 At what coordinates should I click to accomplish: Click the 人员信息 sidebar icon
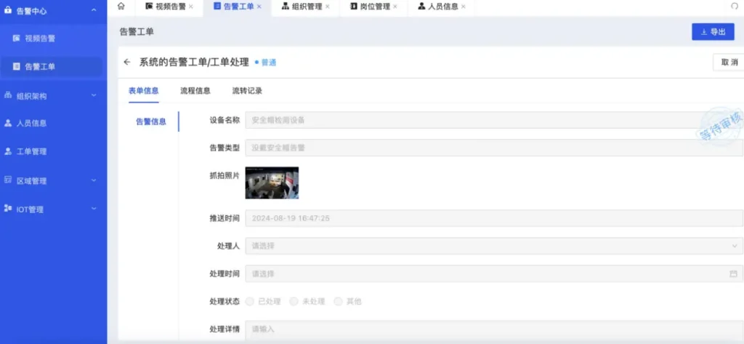click(7, 123)
